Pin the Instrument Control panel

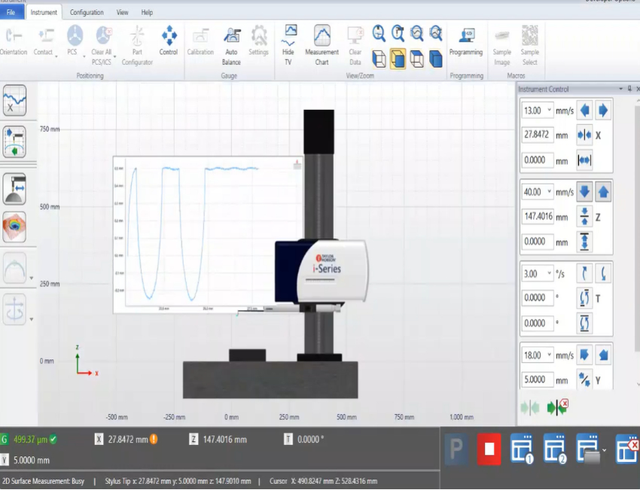[x=629, y=89]
